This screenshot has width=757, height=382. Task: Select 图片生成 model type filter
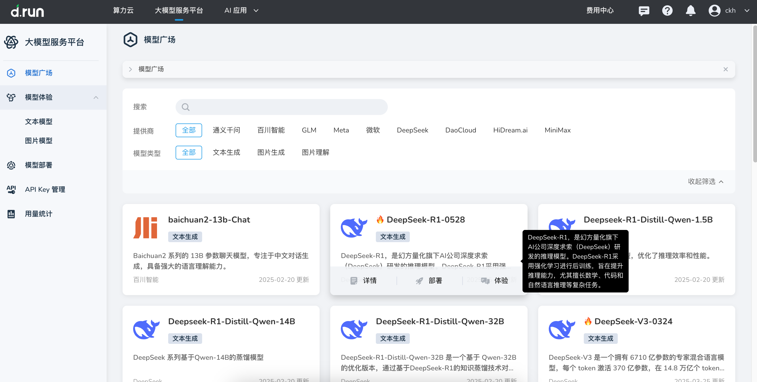pos(271,153)
